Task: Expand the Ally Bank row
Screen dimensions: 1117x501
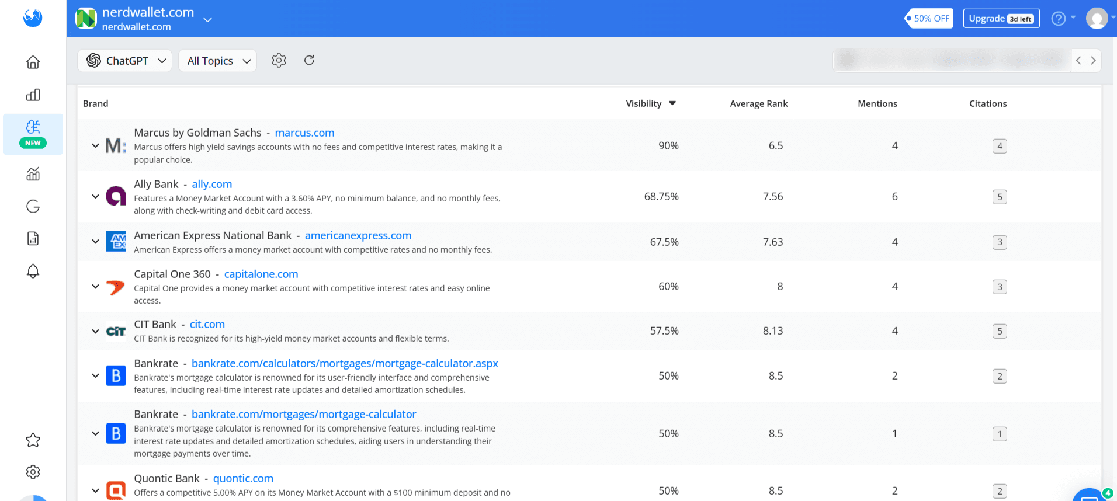Action: 95,196
